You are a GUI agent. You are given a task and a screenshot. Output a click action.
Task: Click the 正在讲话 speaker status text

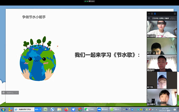point(161,18)
